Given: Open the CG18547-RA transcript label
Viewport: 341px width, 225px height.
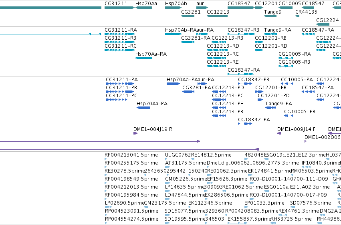Looking at the screenshot, I should tap(318, 30).
